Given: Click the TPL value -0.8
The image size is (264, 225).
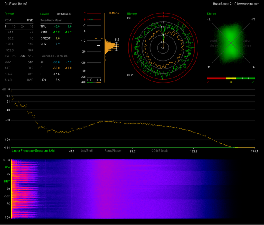Looking at the screenshot, I should pyautogui.click(x=57, y=26).
